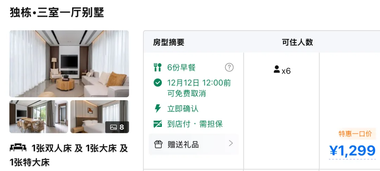Click the lightning bolt instant confirmation icon
380x171 pixels.
click(158, 108)
